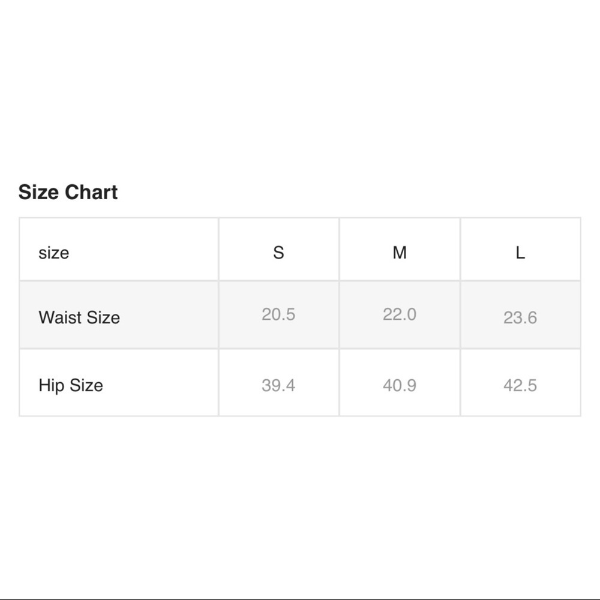The width and height of the screenshot is (600, 600).
Task: Click the word 'Waist' in row label
Action: (x=57, y=317)
